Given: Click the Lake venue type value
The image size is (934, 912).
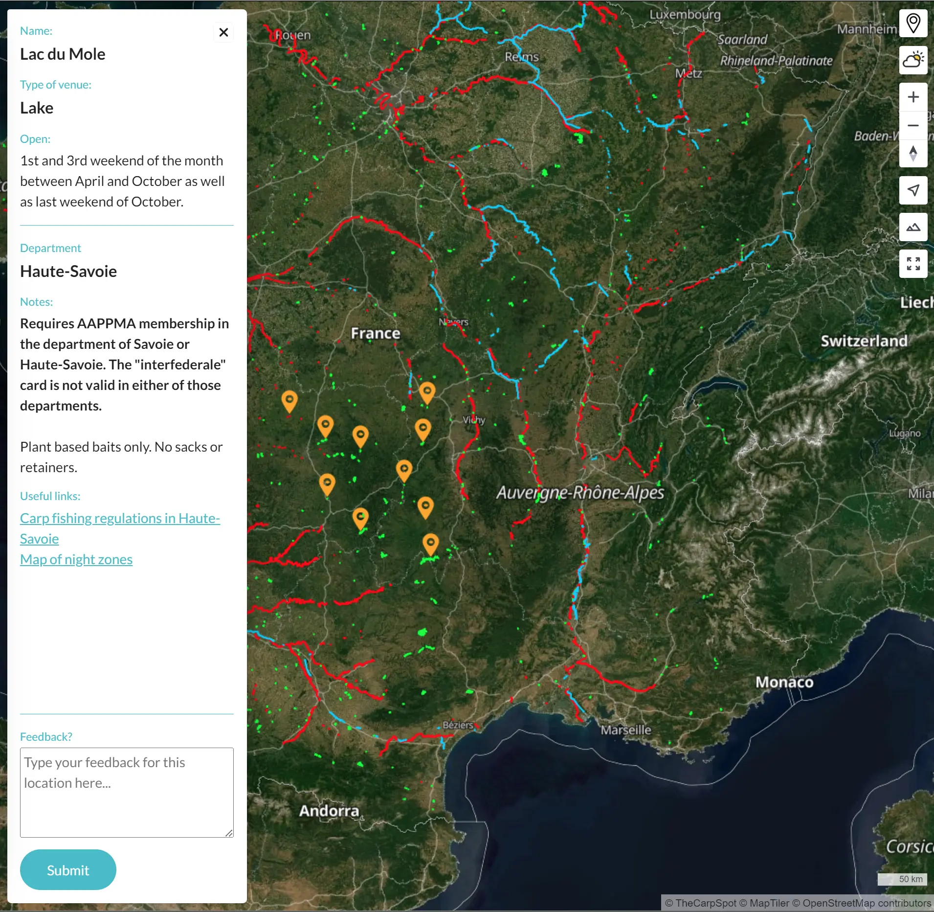Looking at the screenshot, I should click(37, 108).
